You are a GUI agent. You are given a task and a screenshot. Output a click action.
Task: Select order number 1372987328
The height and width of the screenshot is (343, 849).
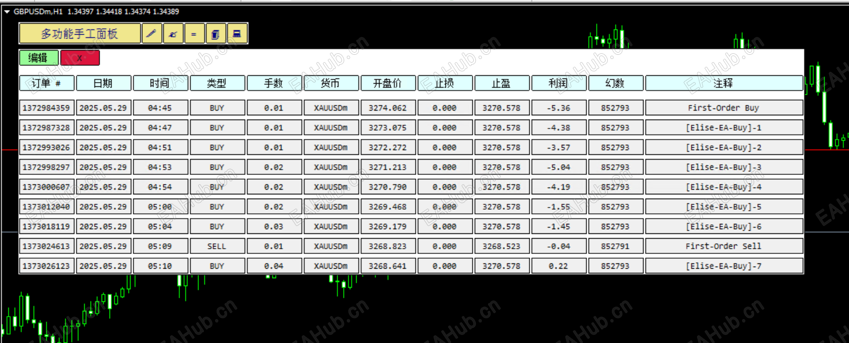(46, 128)
